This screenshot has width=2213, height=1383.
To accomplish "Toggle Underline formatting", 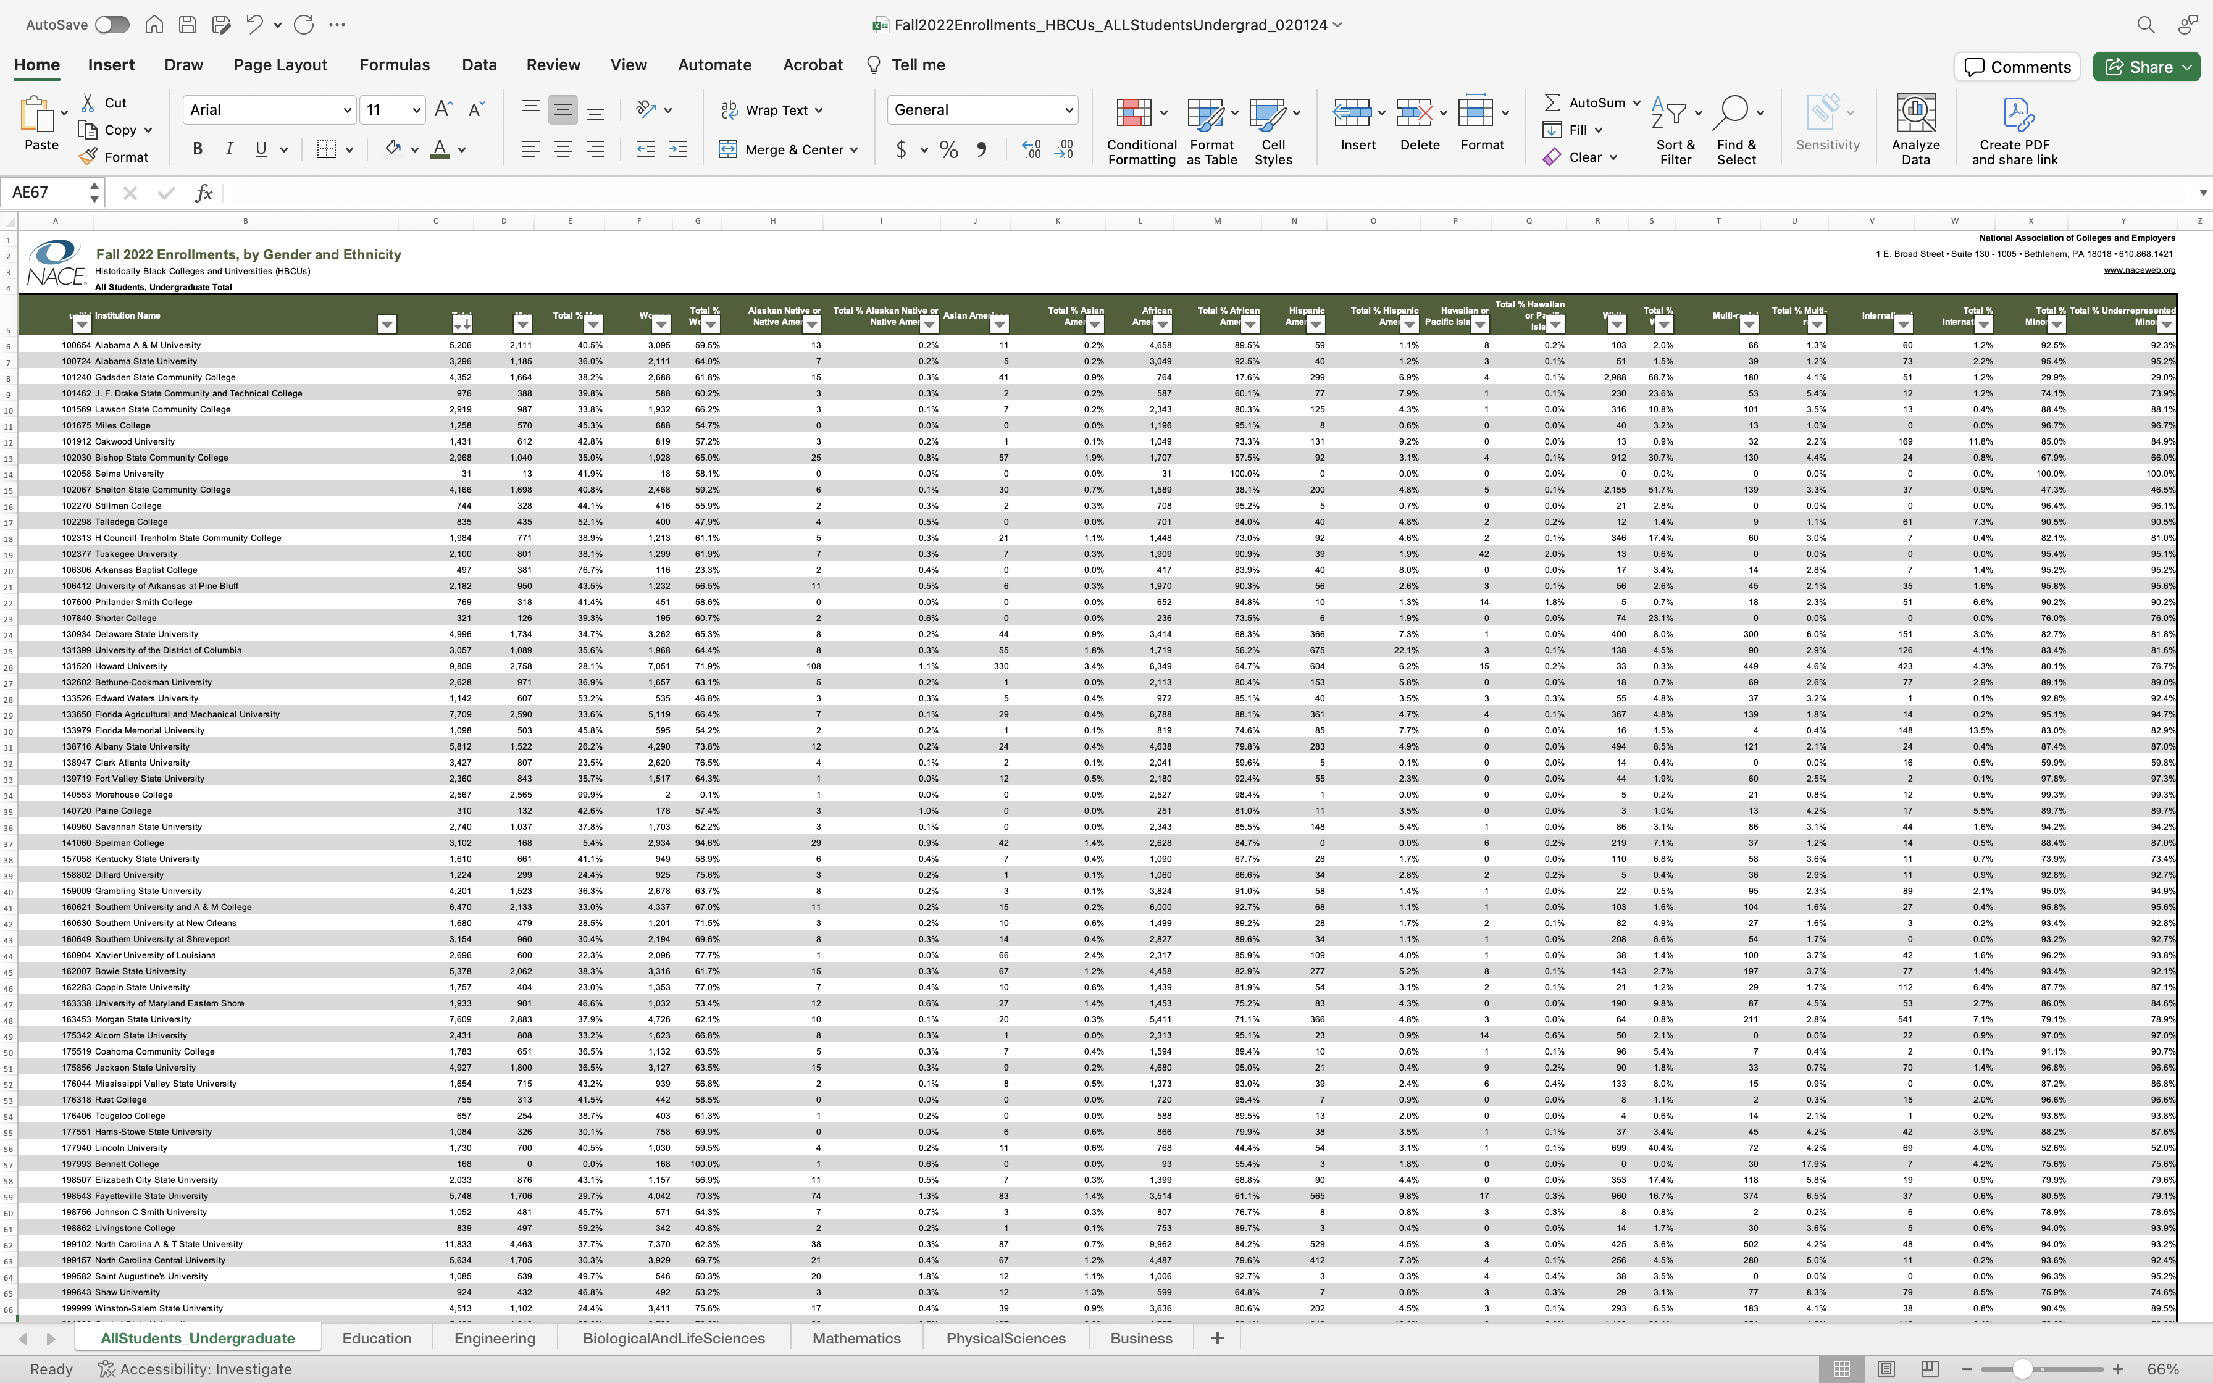I will [x=261, y=149].
